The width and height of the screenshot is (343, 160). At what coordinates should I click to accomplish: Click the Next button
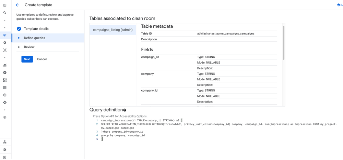(27, 59)
